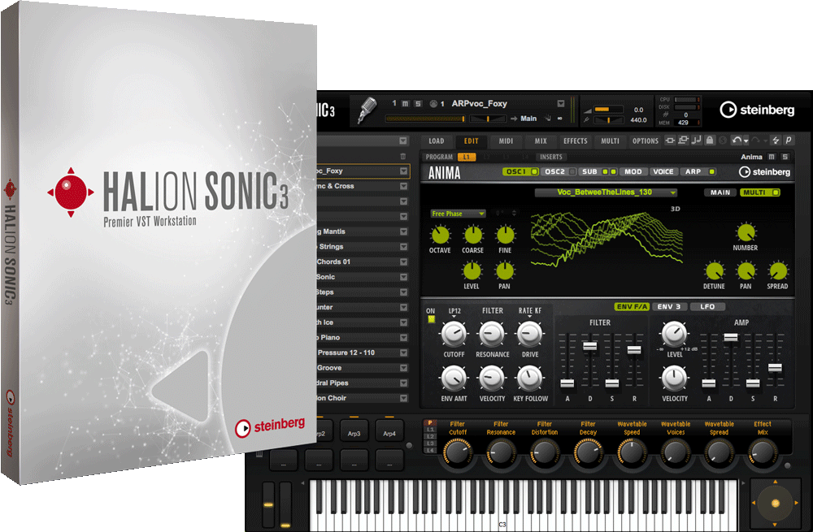Click the LFO button
Screen dimensions: 813x532
(x=707, y=307)
